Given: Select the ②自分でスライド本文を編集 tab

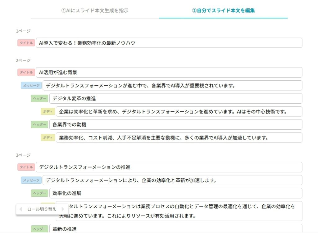Looking at the screenshot, I should (223, 10).
